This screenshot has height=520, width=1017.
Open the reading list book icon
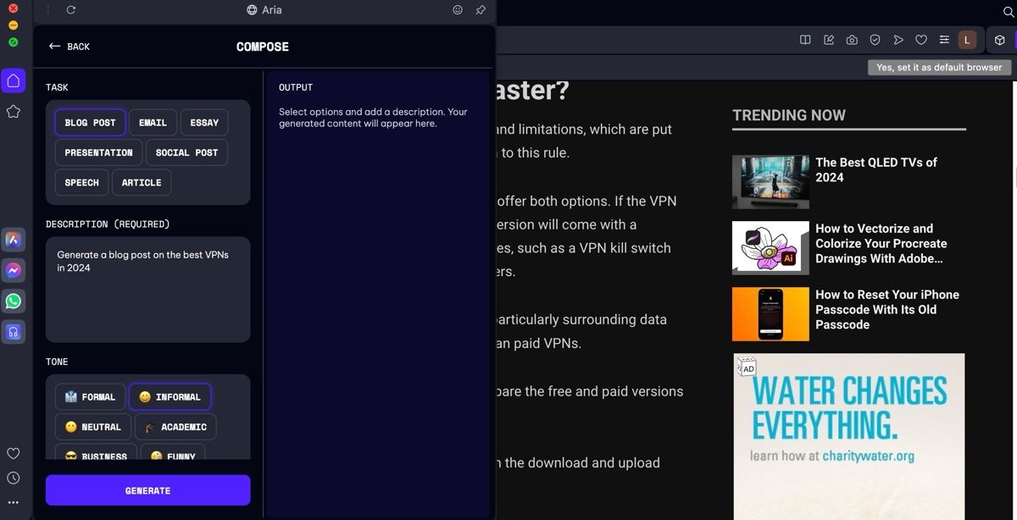pos(806,39)
